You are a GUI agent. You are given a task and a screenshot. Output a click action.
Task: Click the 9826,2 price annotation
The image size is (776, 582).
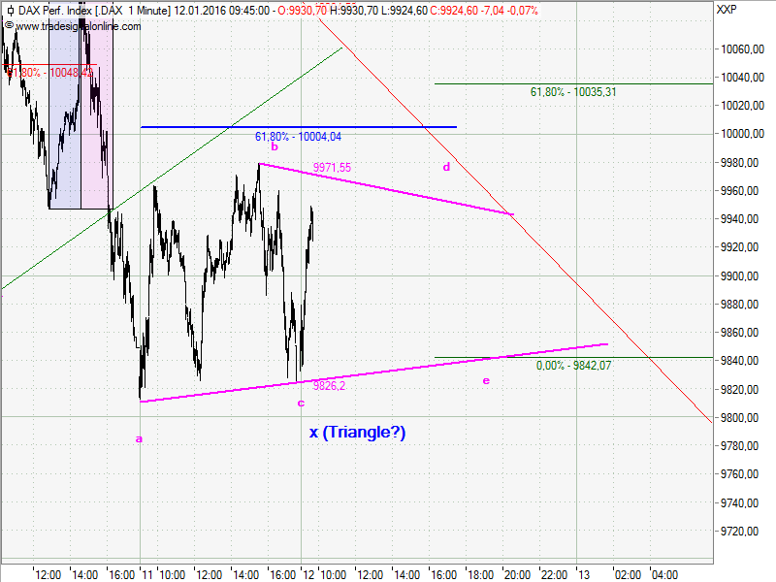tap(328, 386)
